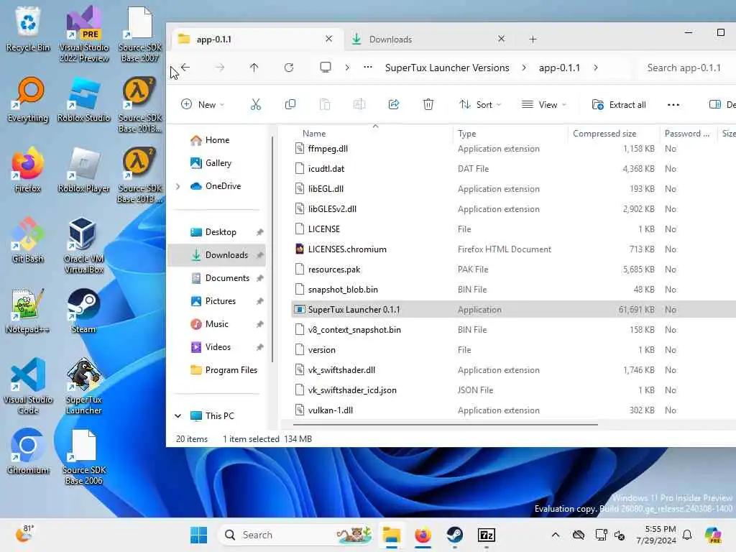Open Visual Studio 2022 Preview desktop icon
The image size is (736, 552).
pyautogui.click(x=84, y=34)
